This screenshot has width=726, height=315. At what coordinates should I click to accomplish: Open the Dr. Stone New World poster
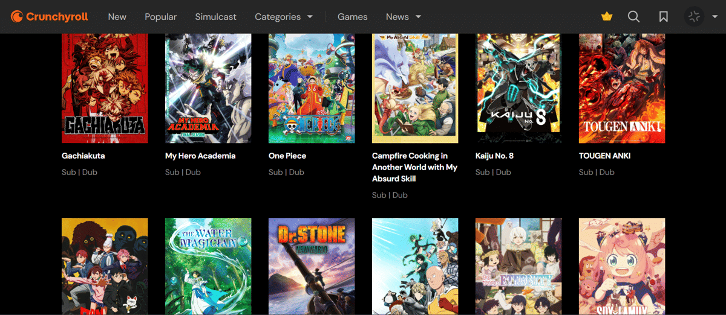312,267
